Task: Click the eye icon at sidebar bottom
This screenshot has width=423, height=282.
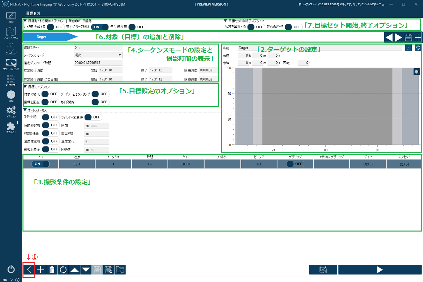Action: 4,280
